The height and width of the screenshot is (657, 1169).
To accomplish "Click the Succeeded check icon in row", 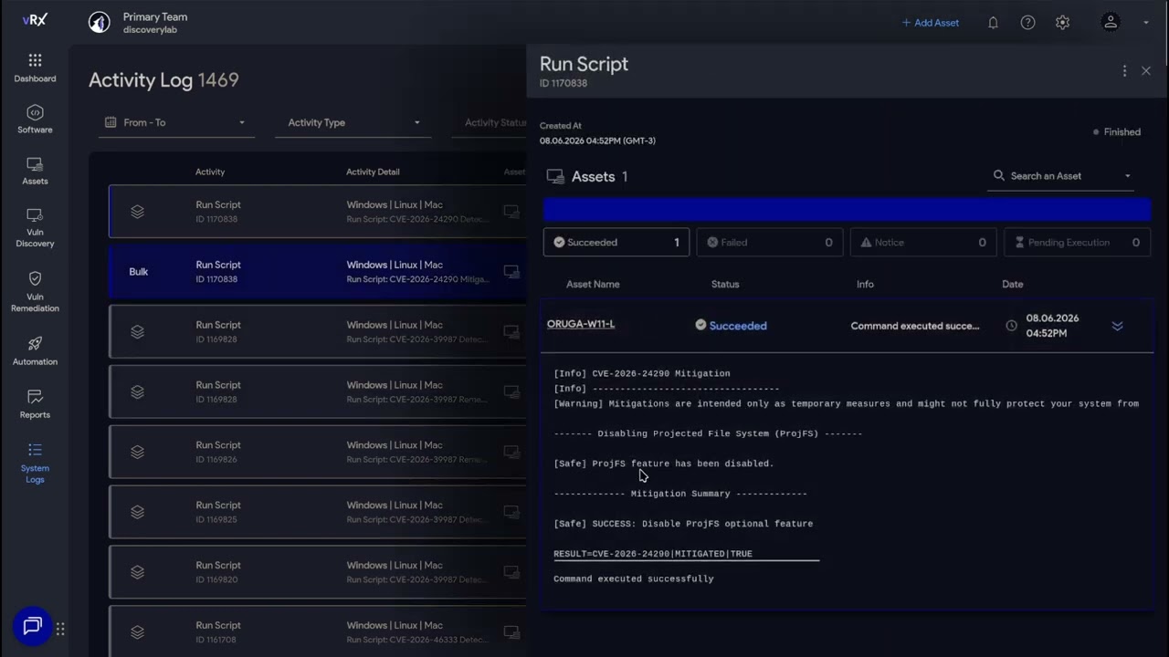I will (x=700, y=325).
